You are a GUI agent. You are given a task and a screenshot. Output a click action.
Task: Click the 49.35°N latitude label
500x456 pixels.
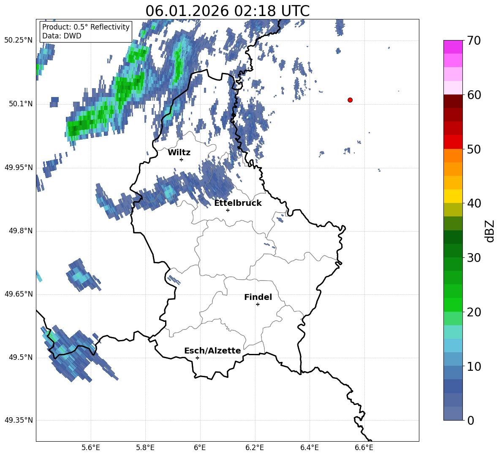19,420
